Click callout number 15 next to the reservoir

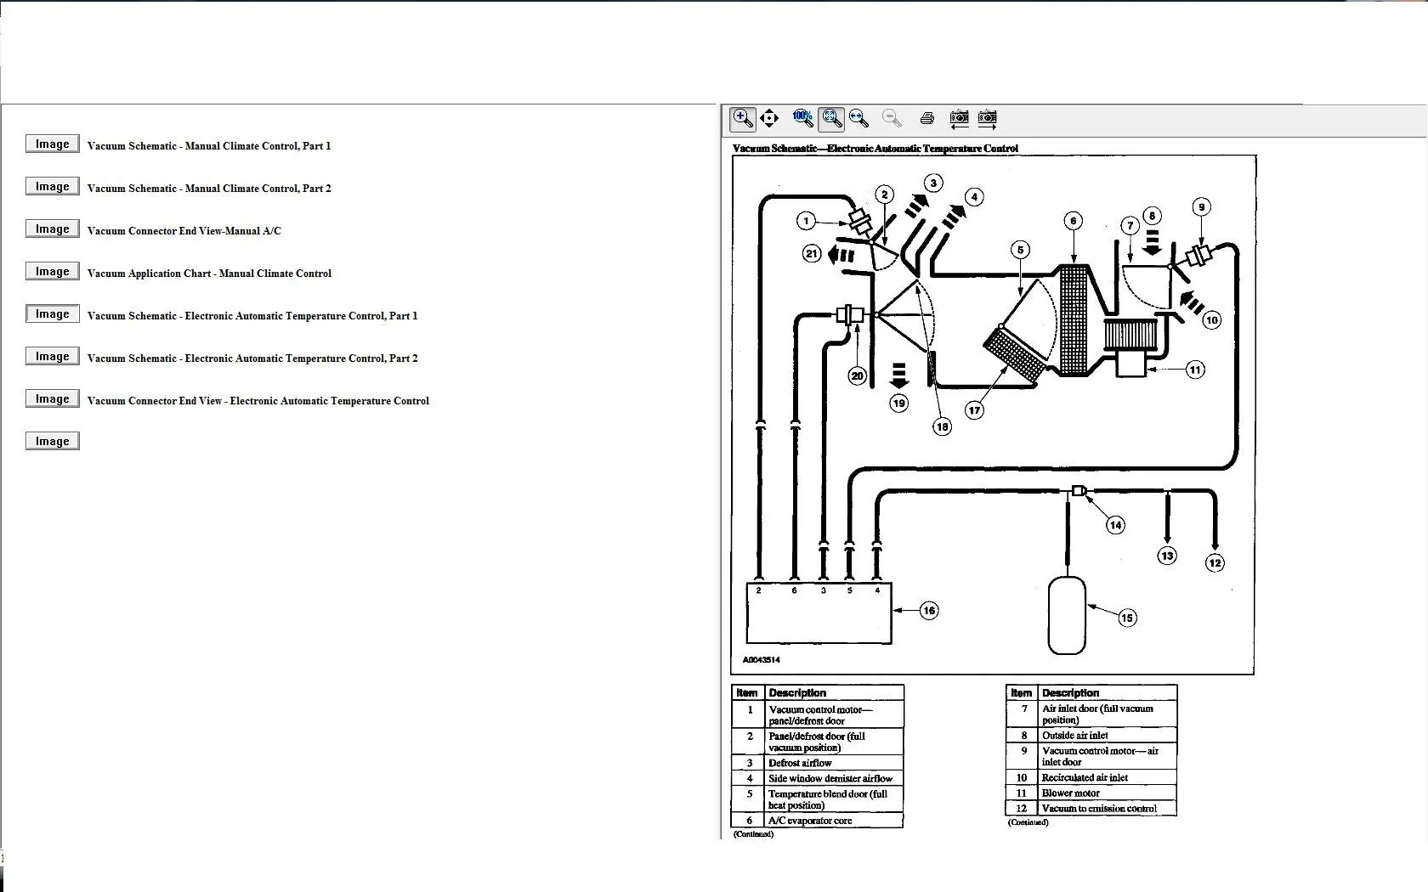tap(1127, 618)
